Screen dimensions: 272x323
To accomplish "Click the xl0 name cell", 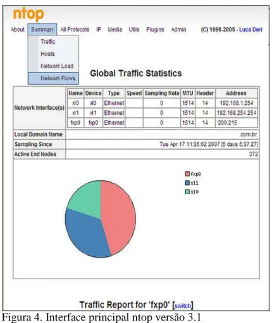I will (x=75, y=103).
